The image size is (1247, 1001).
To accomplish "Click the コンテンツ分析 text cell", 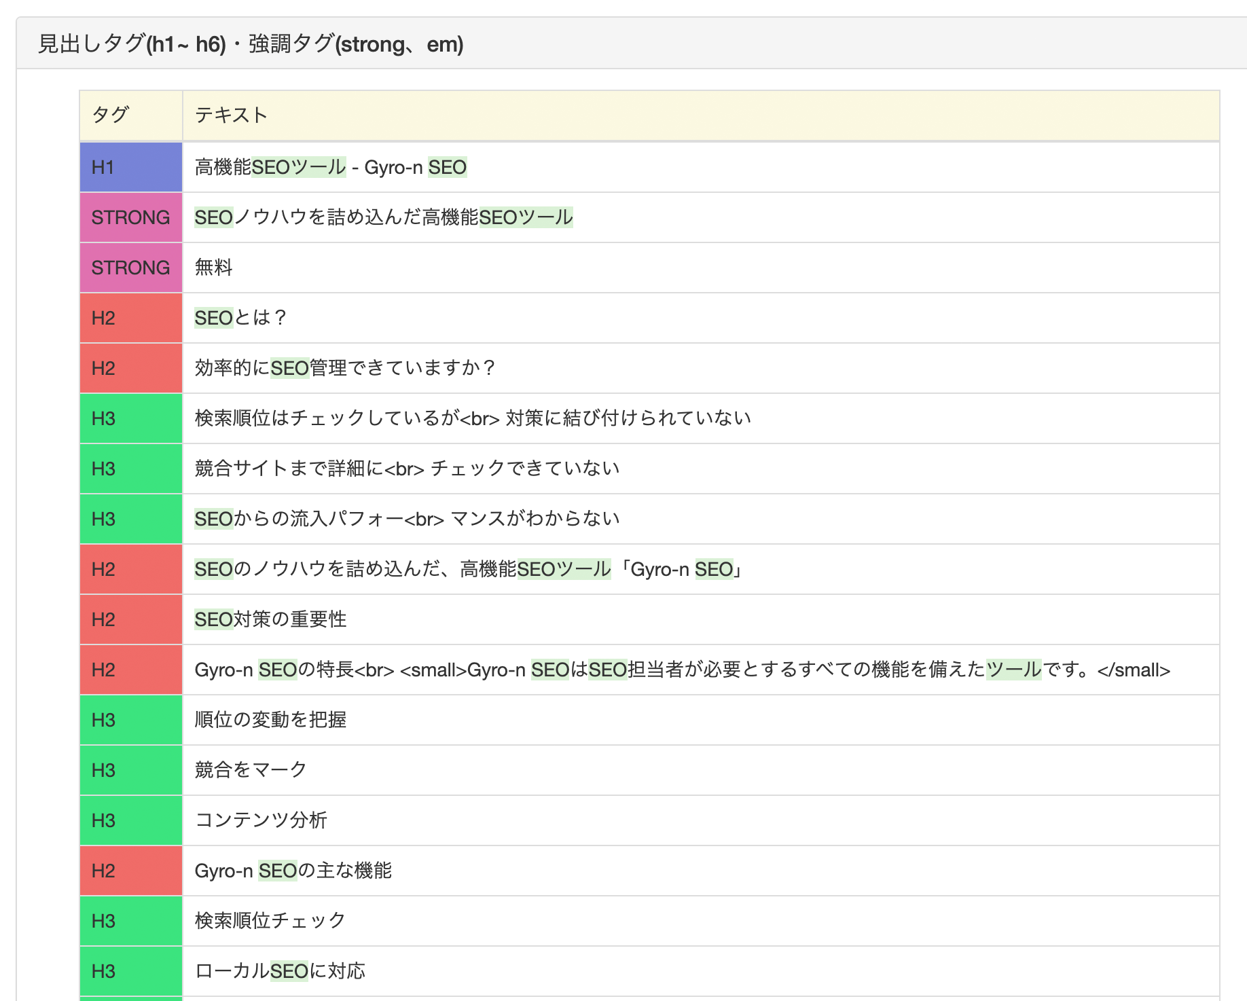I will click(x=261, y=820).
